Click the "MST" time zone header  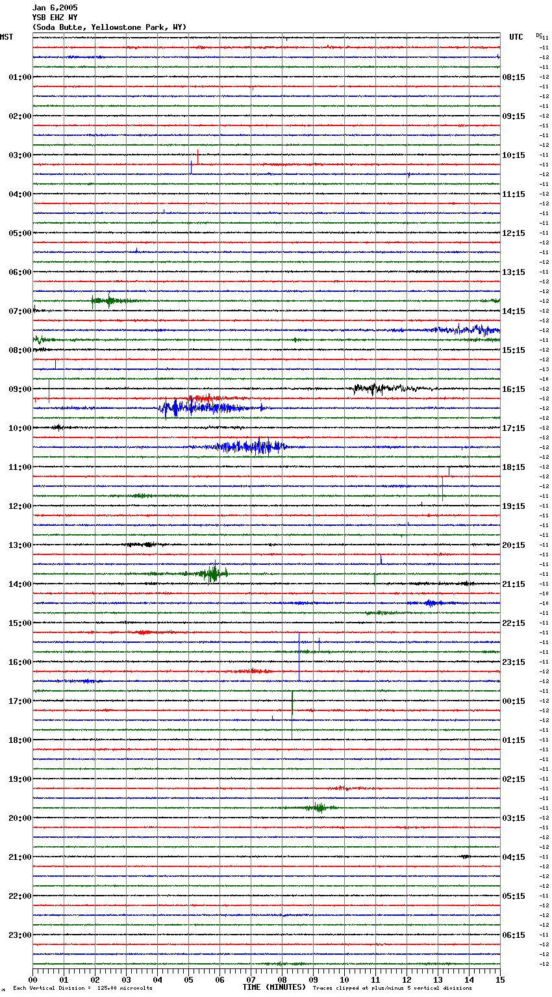coord(6,37)
